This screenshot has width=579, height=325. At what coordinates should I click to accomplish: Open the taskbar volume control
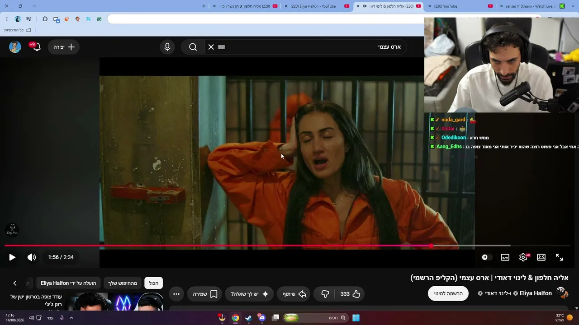pyautogui.click(x=31, y=318)
